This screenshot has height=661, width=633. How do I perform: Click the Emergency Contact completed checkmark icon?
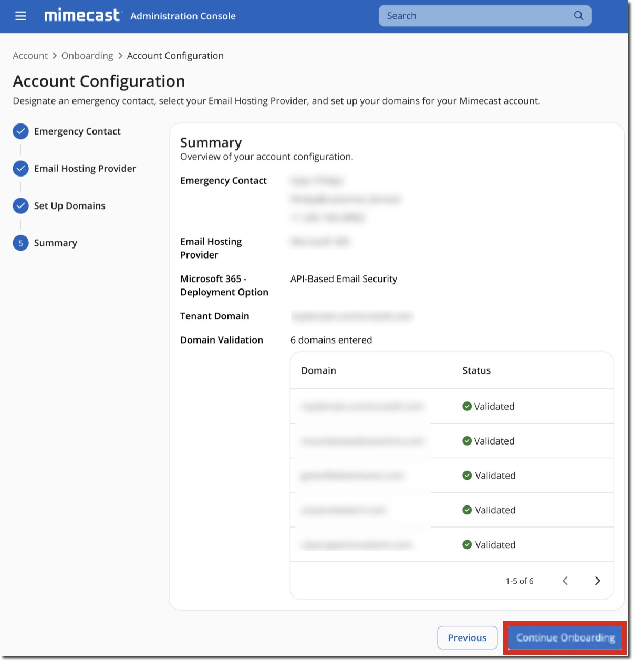(20, 131)
